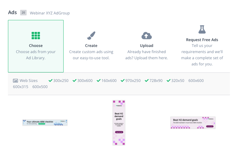The width and height of the screenshot is (233, 151).
Task: Select the Upload tab title
Action: point(146,45)
